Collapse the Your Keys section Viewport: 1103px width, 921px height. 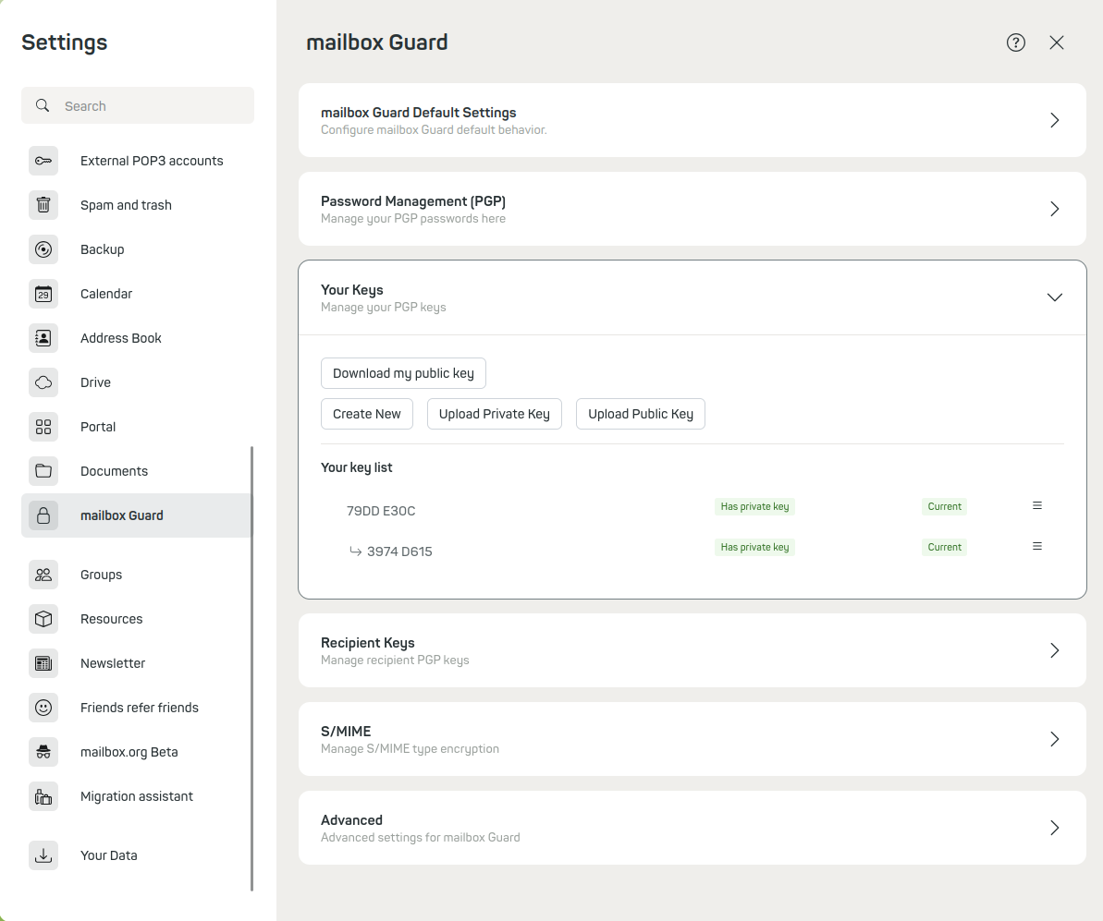[1054, 297]
